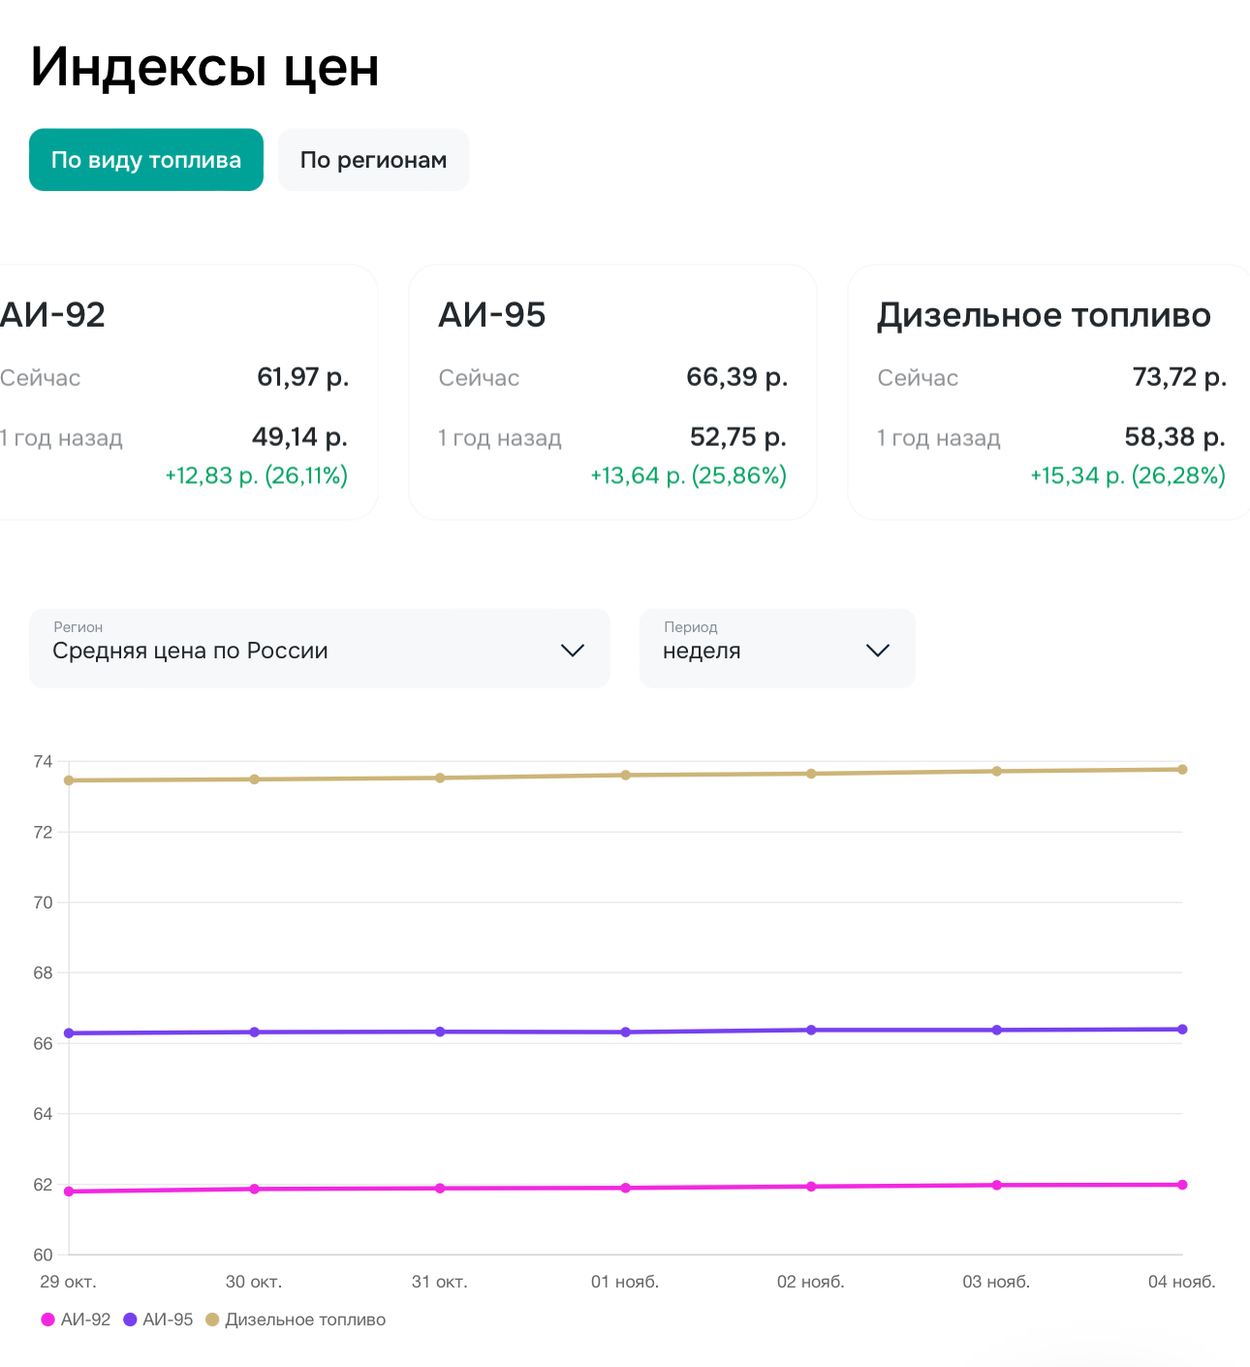This screenshot has height=1367, width=1250.
Task: Click the «Средняя цена по России» region field
Action: pyautogui.click(x=291, y=649)
